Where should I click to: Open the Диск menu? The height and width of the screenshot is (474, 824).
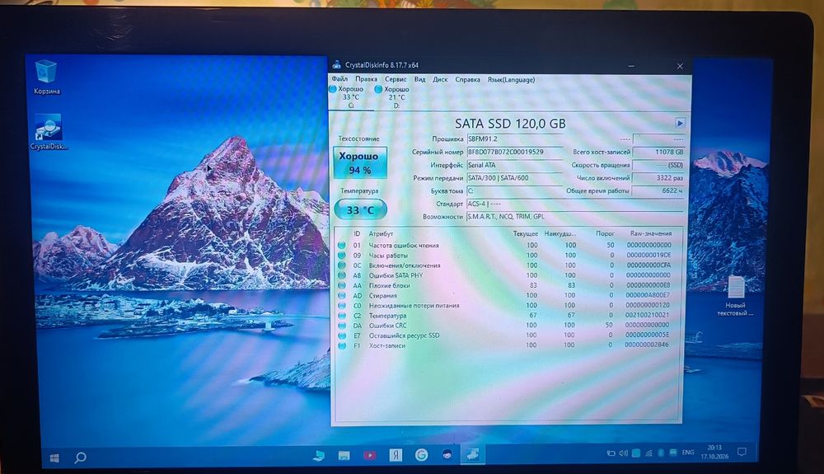(x=440, y=79)
